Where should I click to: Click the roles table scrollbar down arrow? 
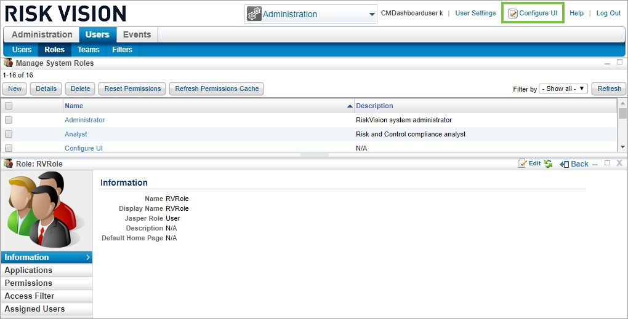click(622, 147)
